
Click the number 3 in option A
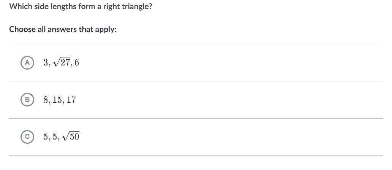(x=46, y=63)
